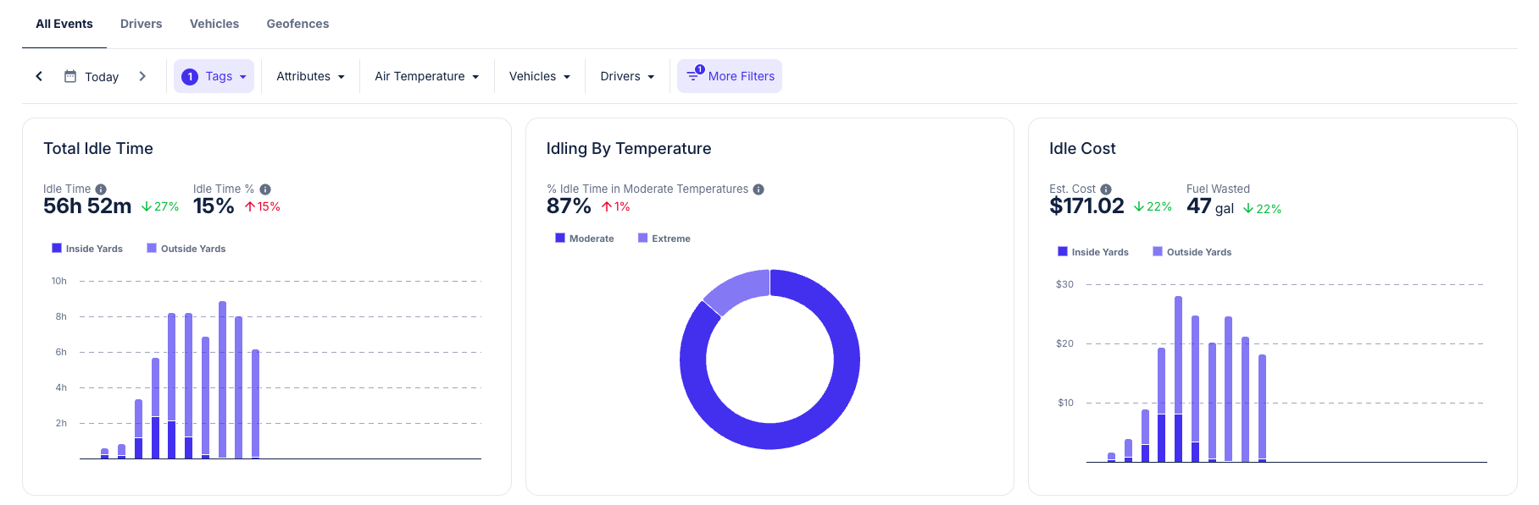The width and height of the screenshot is (1539, 505).
Task: Expand the Air Temperature filter
Action: [426, 76]
